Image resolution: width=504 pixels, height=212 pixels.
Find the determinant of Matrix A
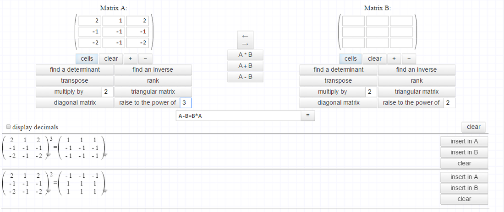[x=75, y=69]
